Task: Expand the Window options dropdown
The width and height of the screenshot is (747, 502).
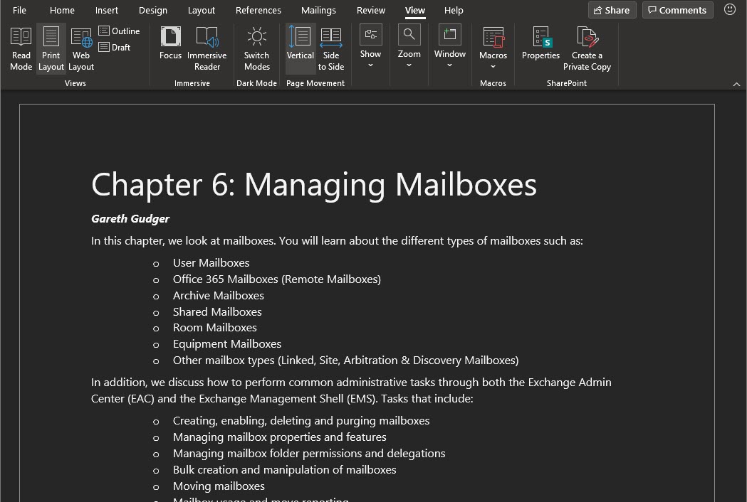Action: coord(449,48)
